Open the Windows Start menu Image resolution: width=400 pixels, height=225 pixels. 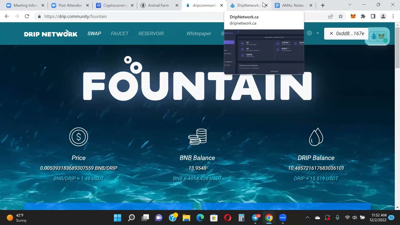(x=117, y=218)
